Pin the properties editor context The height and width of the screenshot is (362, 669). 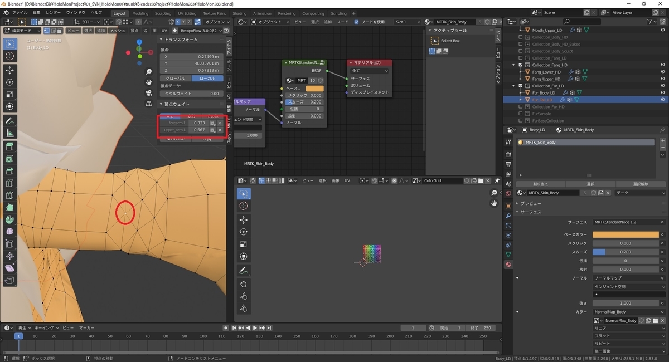662,130
